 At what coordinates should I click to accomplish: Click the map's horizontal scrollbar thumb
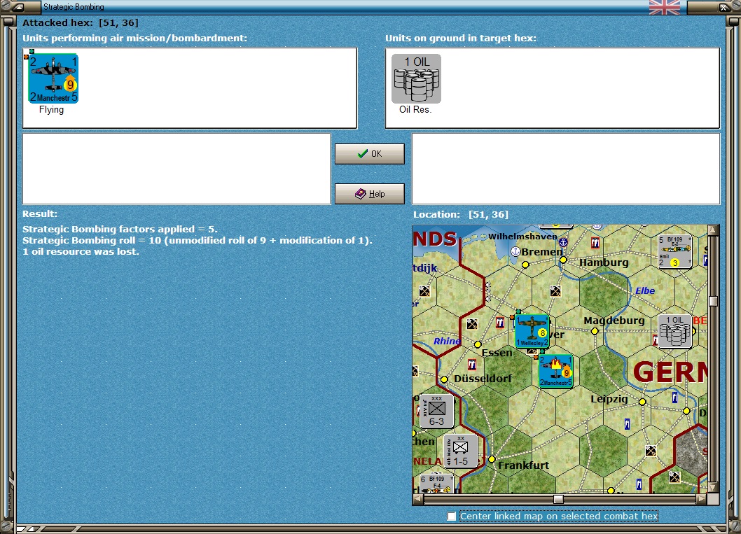point(558,499)
